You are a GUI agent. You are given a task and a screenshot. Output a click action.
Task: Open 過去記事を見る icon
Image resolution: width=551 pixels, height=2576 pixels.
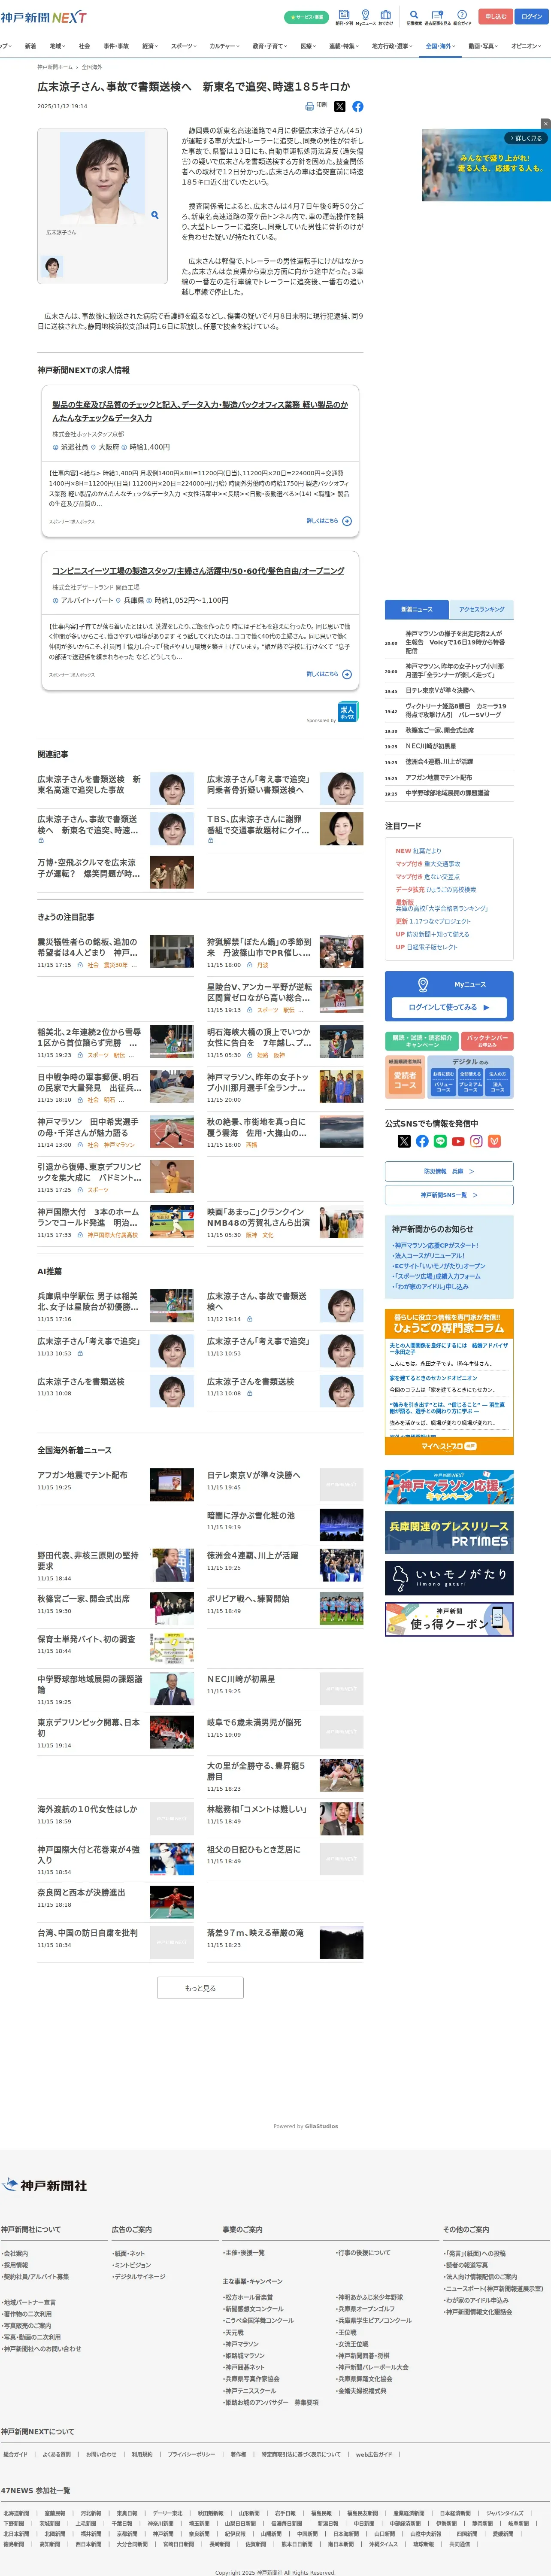point(437,17)
